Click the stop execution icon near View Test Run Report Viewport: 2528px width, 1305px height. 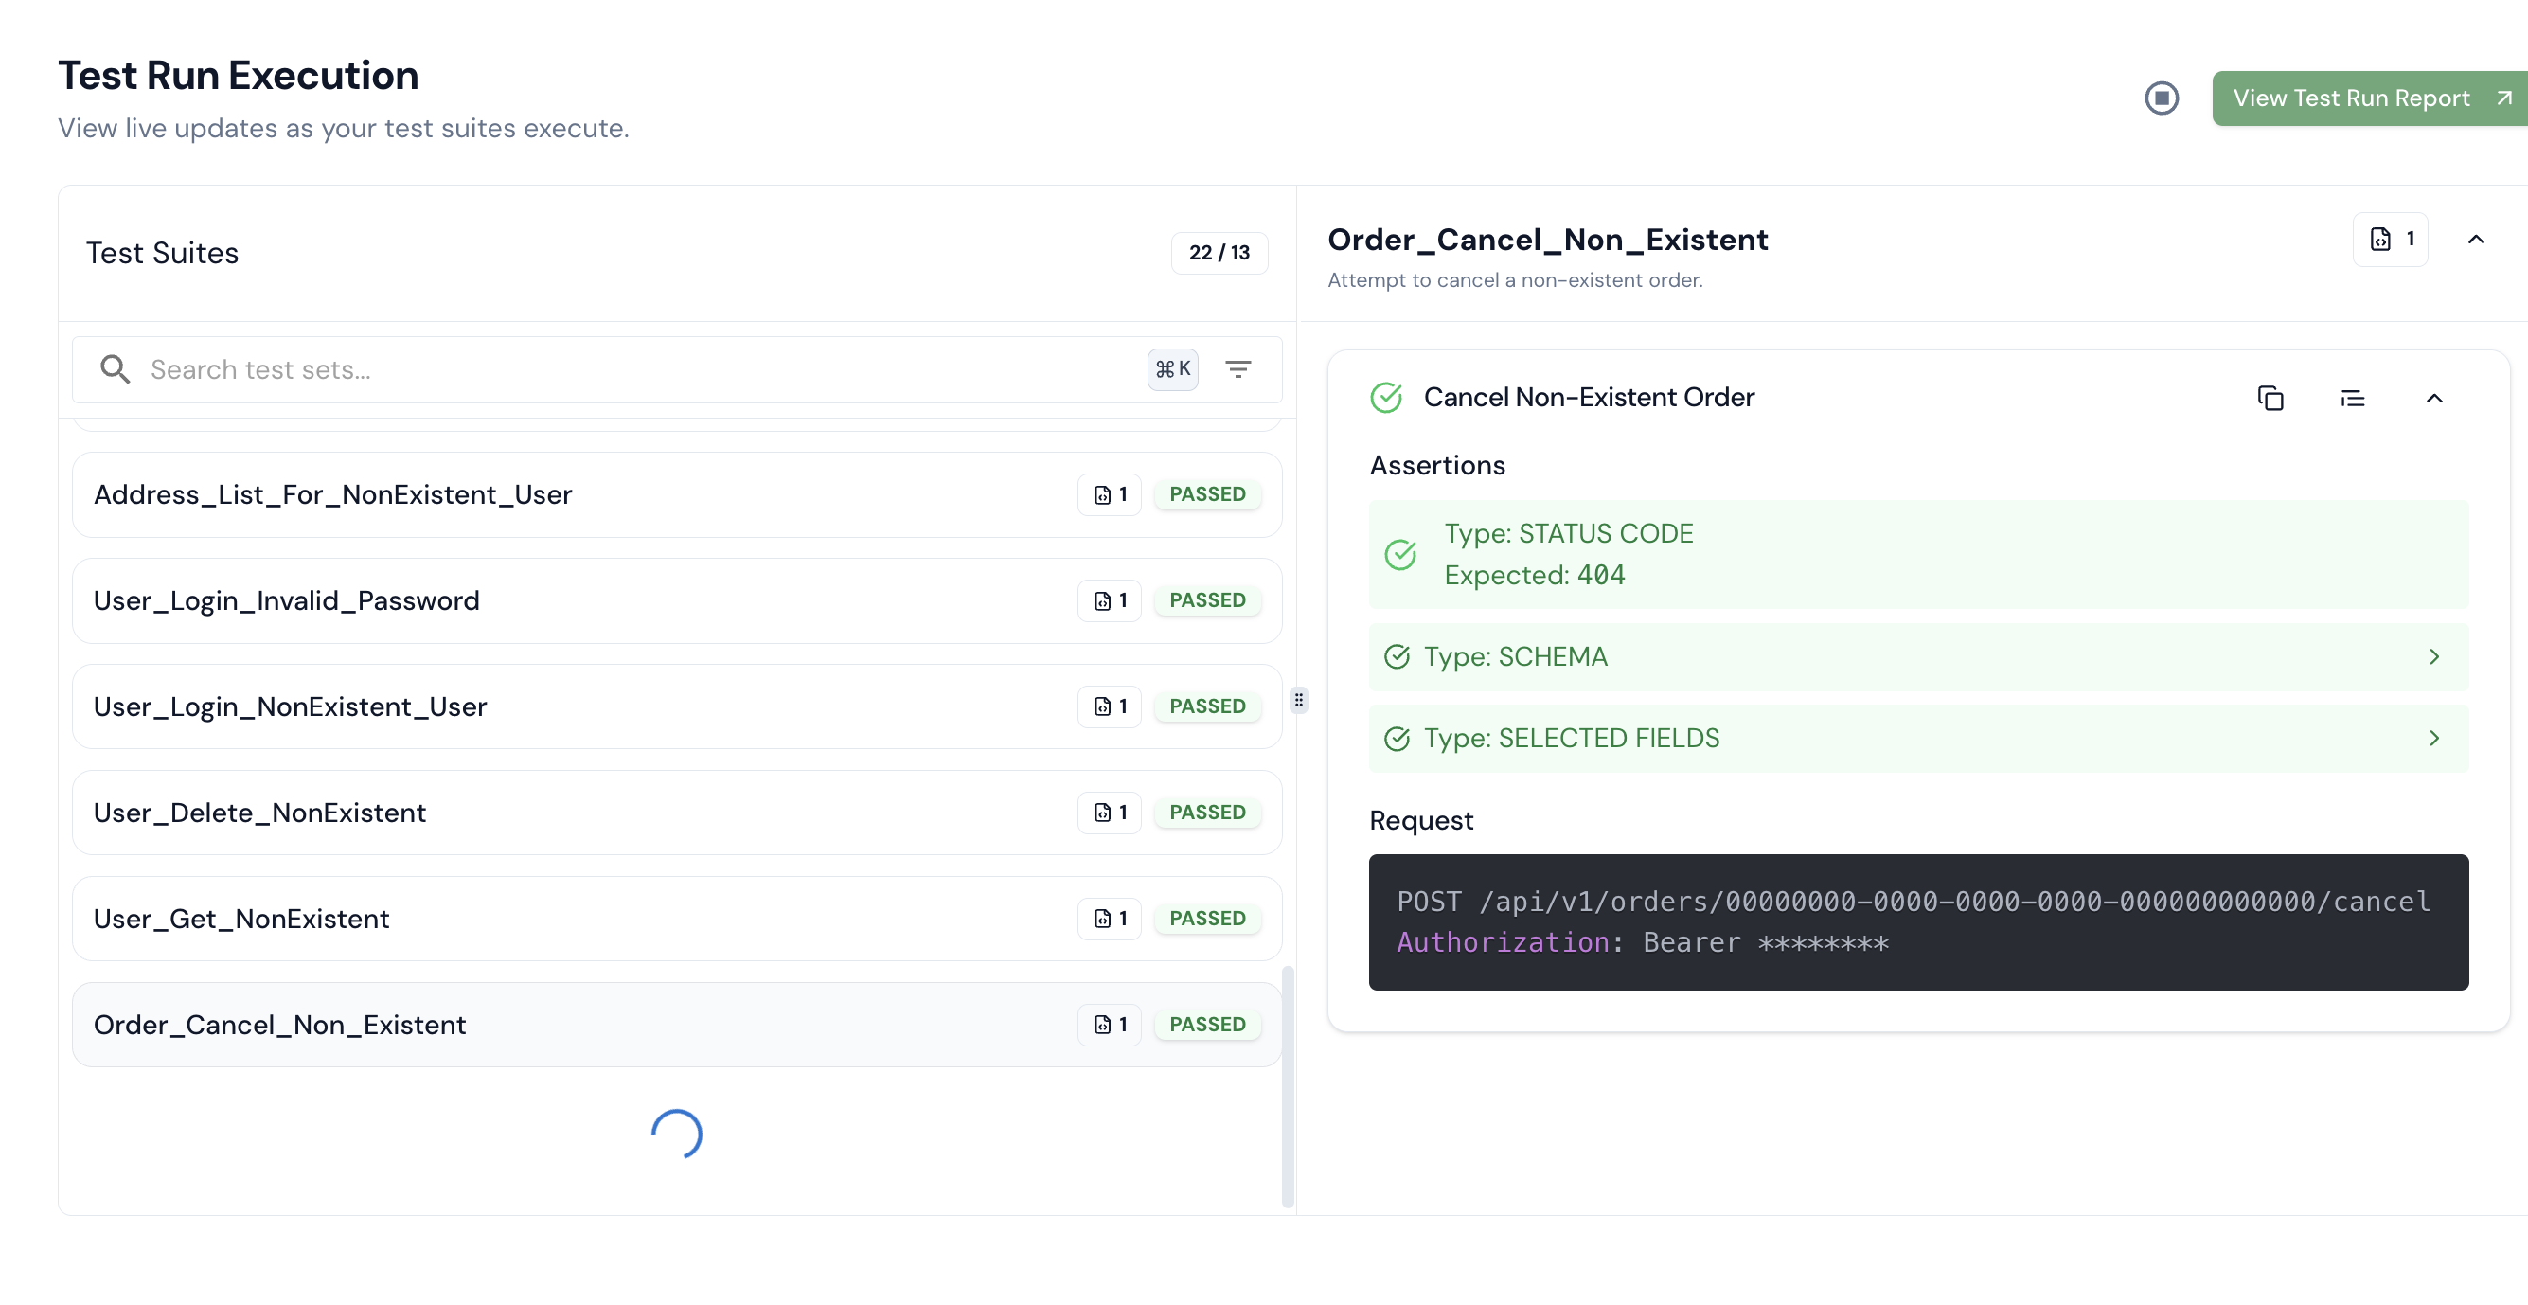(x=2161, y=98)
